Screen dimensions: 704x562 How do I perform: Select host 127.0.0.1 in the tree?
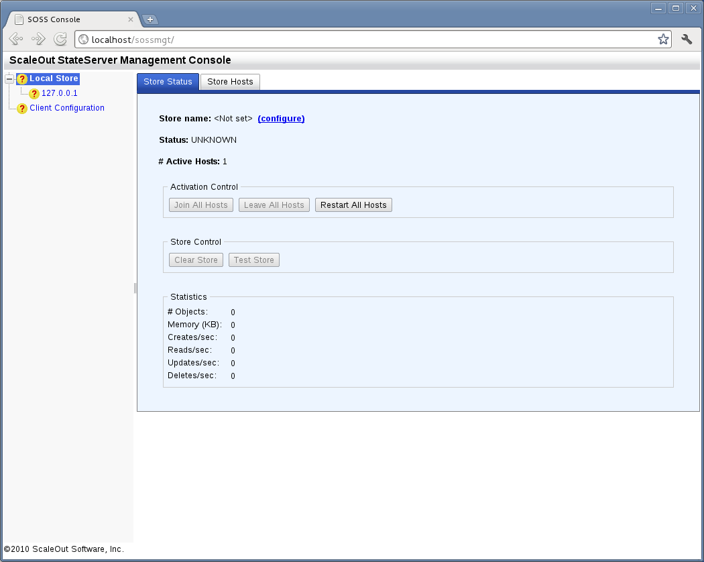coord(59,93)
